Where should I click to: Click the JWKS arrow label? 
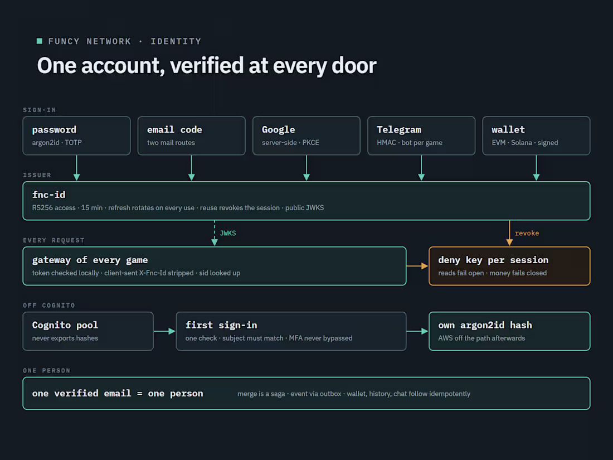click(x=228, y=233)
